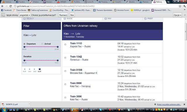Click the browser back arrow
Image resolution: width=187 pixels, height=112 pixels.
click(x=2, y=6)
